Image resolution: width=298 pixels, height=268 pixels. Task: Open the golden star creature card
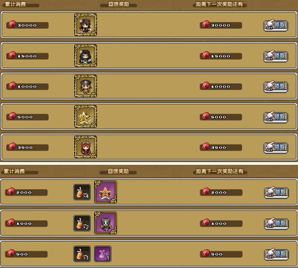86,117
